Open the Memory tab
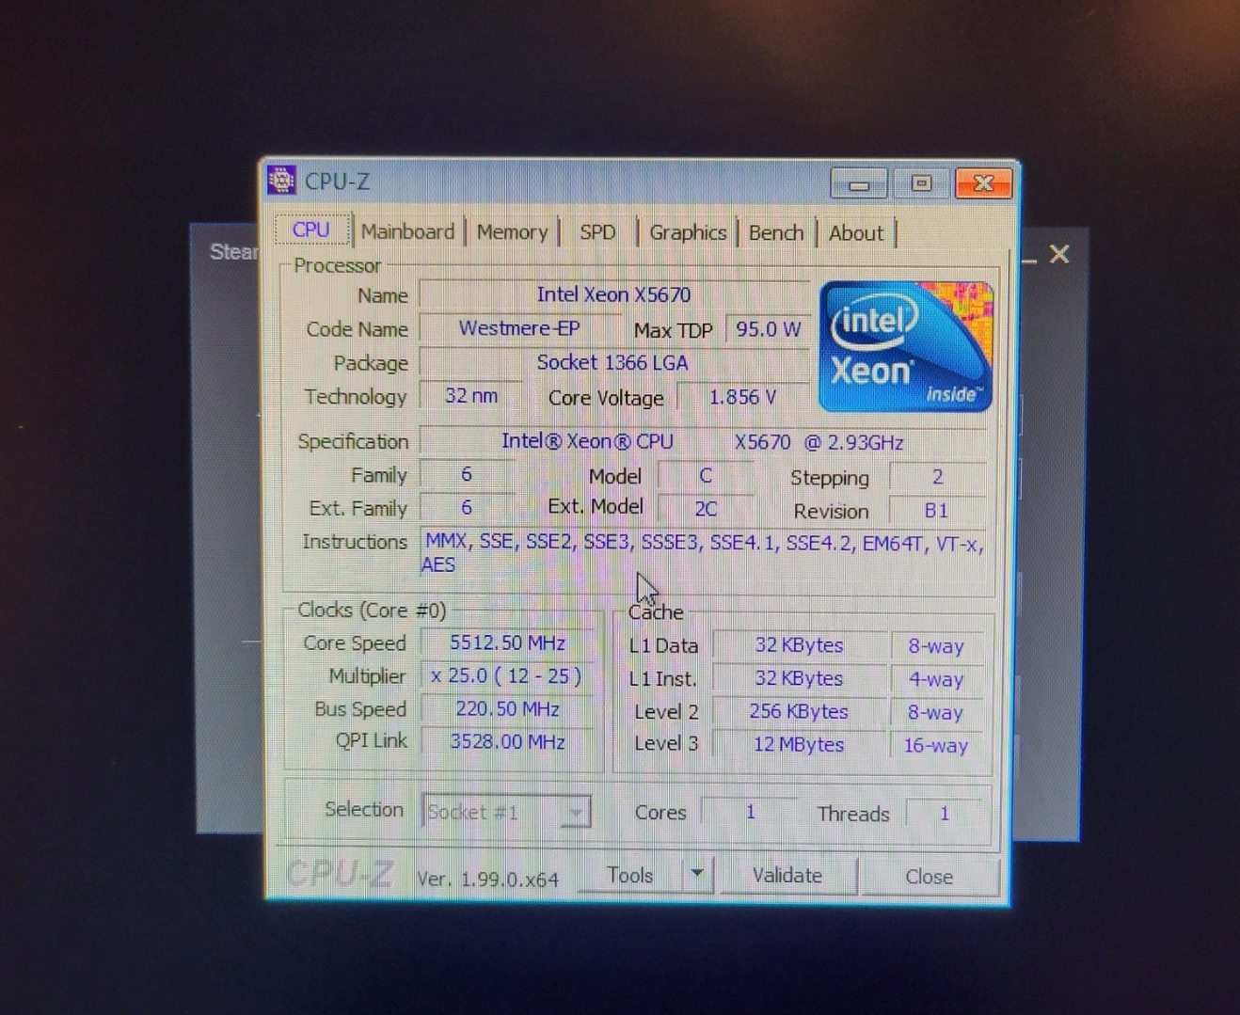Screen dimensions: 1240x1015 coord(512,231)
